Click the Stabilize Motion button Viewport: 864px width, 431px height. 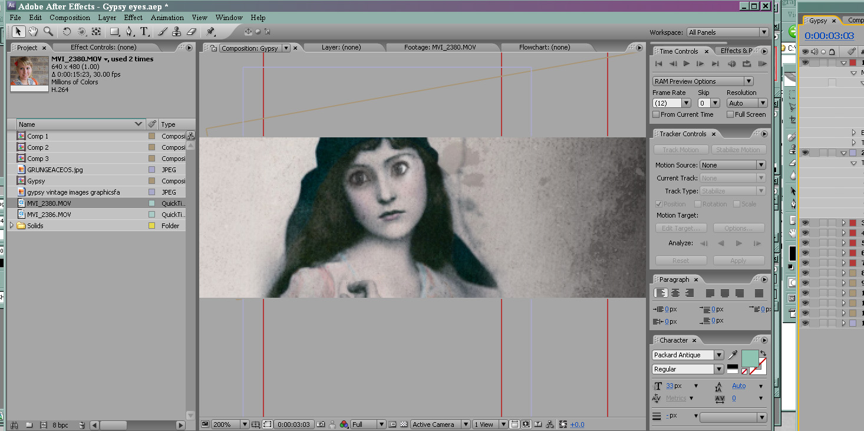click(x=738, y=150)
